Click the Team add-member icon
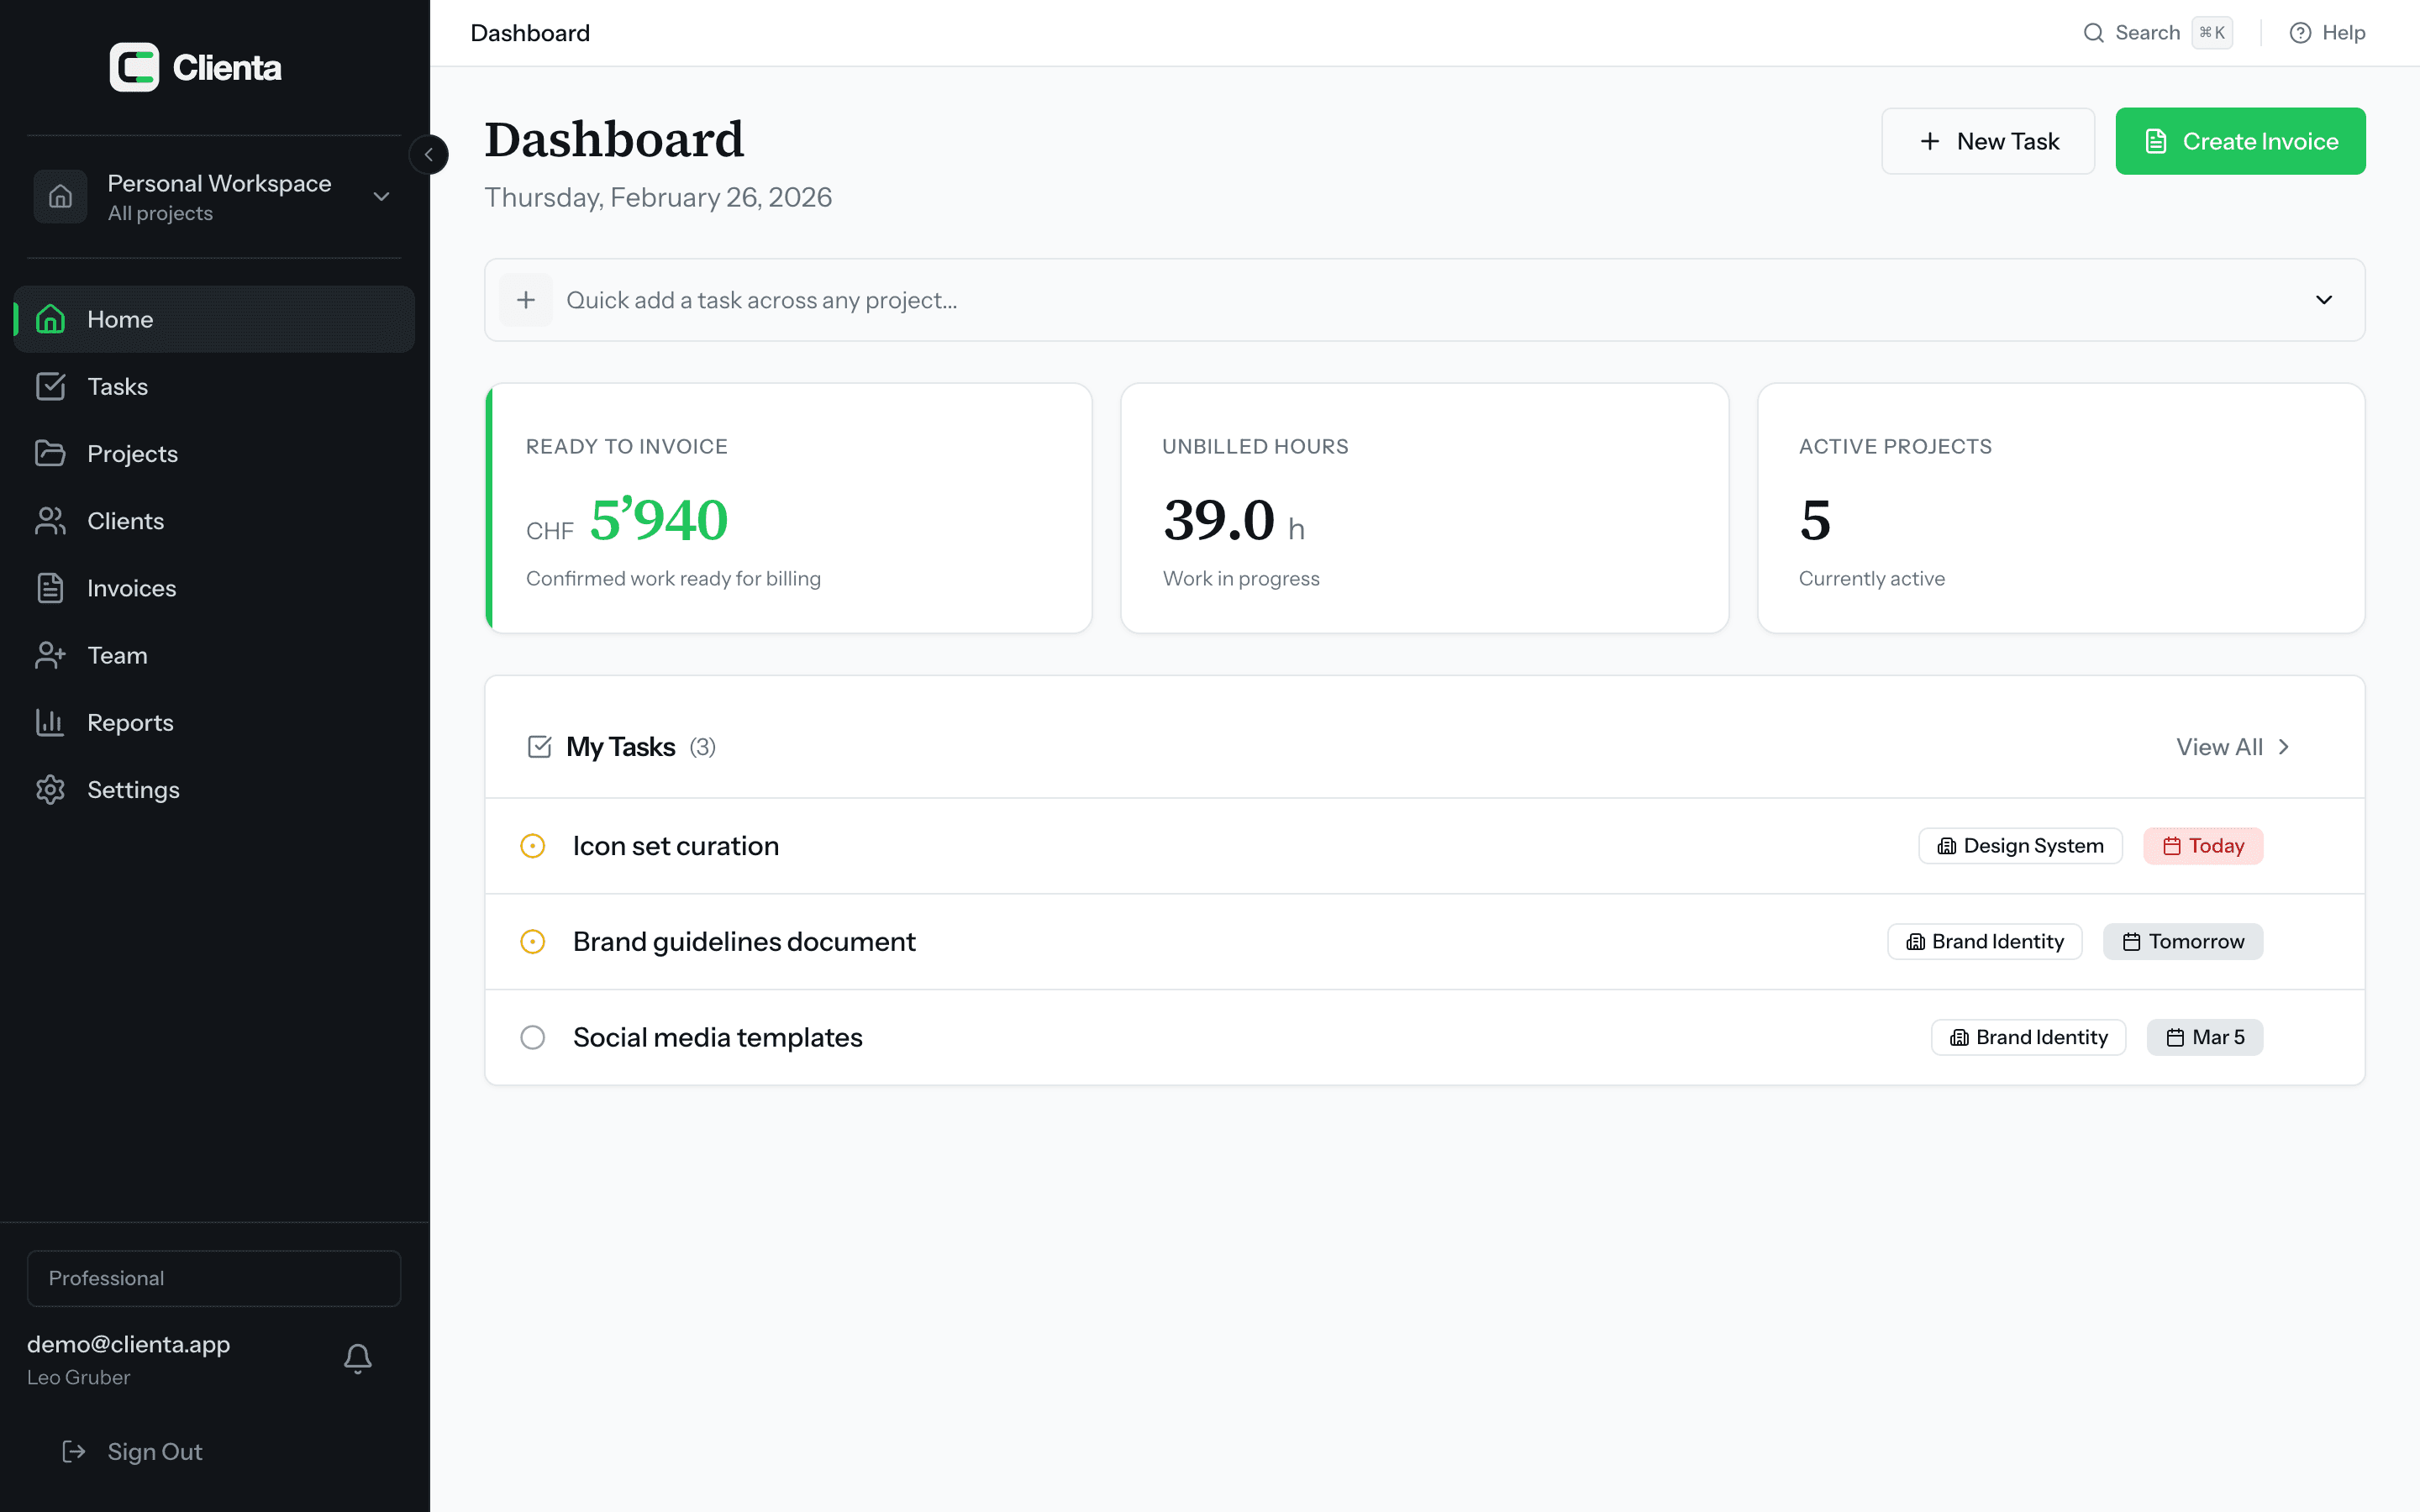2420x1512 pixels. (x=51, y=655)
